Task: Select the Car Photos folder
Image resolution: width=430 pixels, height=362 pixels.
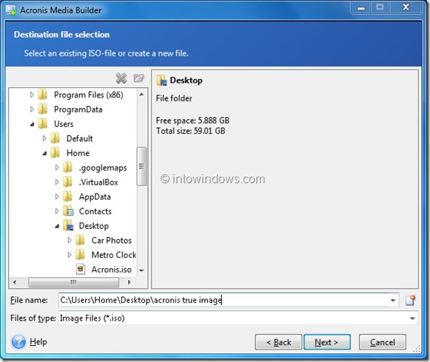Action: point(112,240)
